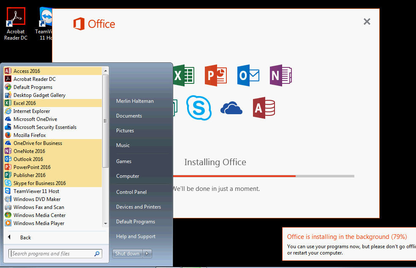Image resolution: width=416 pixels, height=268 pixels.
Task: Open Devices and Printers
Action: tap(138, 206)
